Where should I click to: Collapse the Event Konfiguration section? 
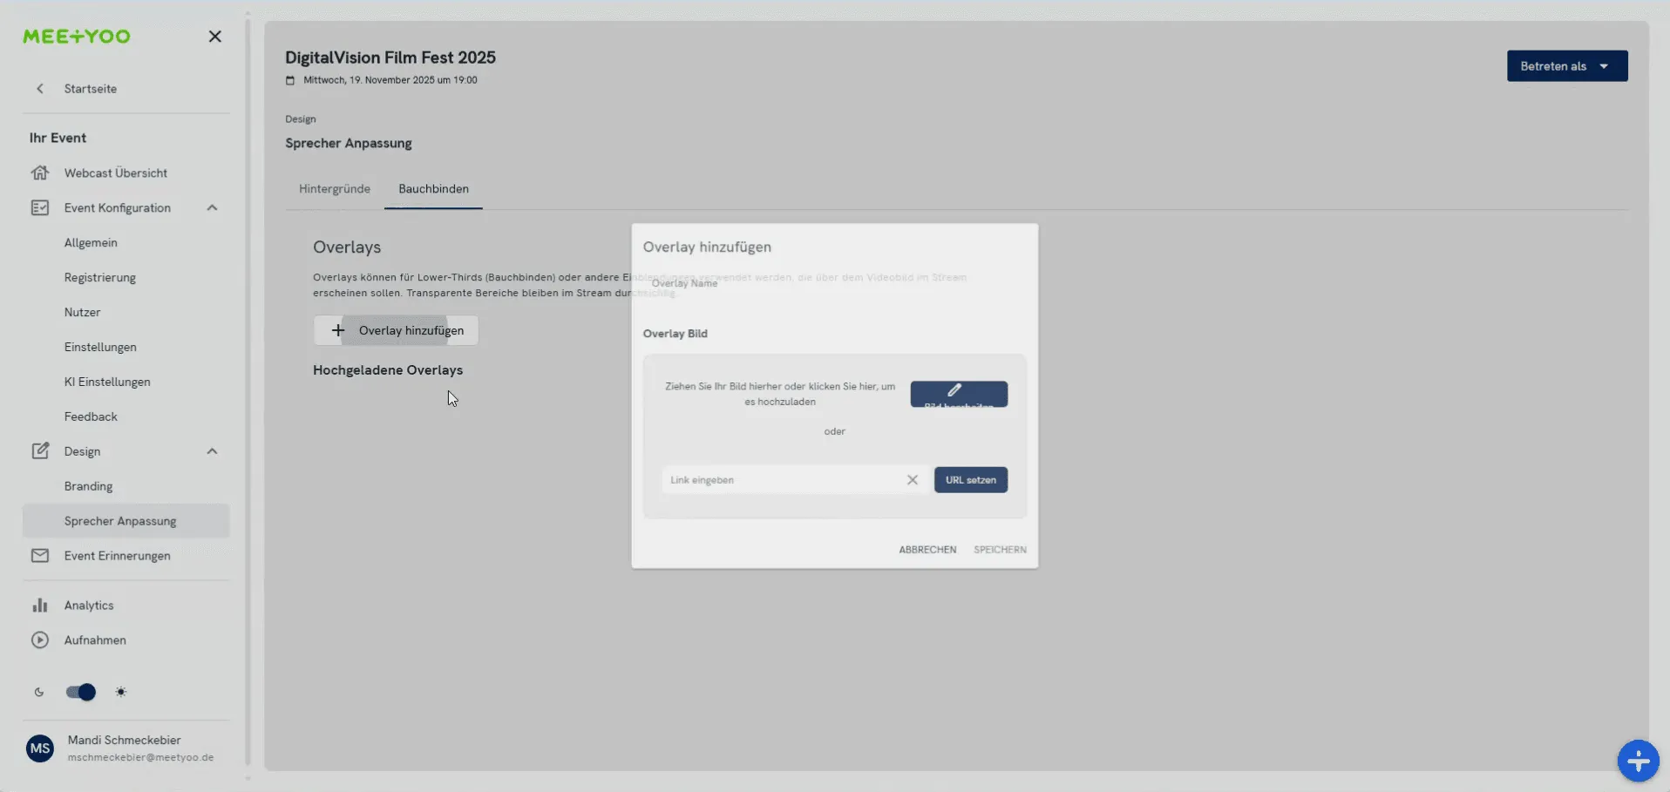[x=212, y=207]
